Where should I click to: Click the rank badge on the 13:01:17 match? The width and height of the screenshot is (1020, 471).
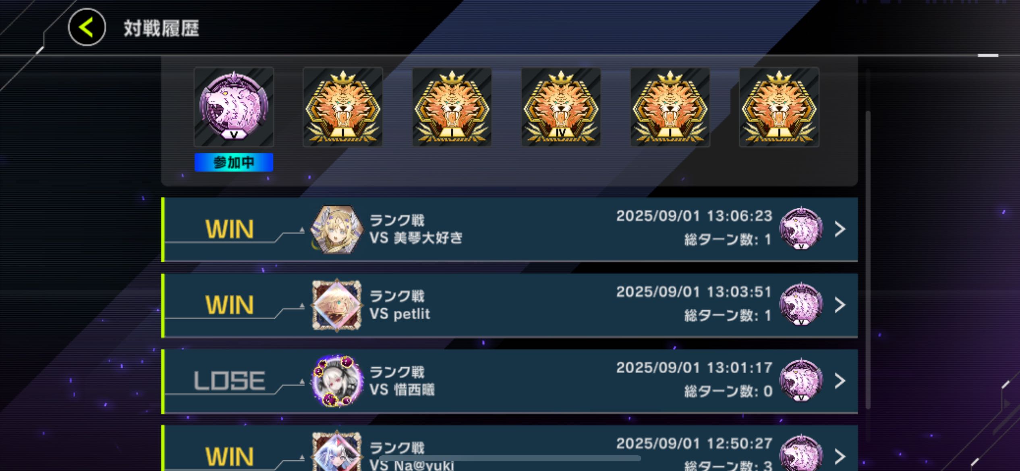tap(801, 380)
